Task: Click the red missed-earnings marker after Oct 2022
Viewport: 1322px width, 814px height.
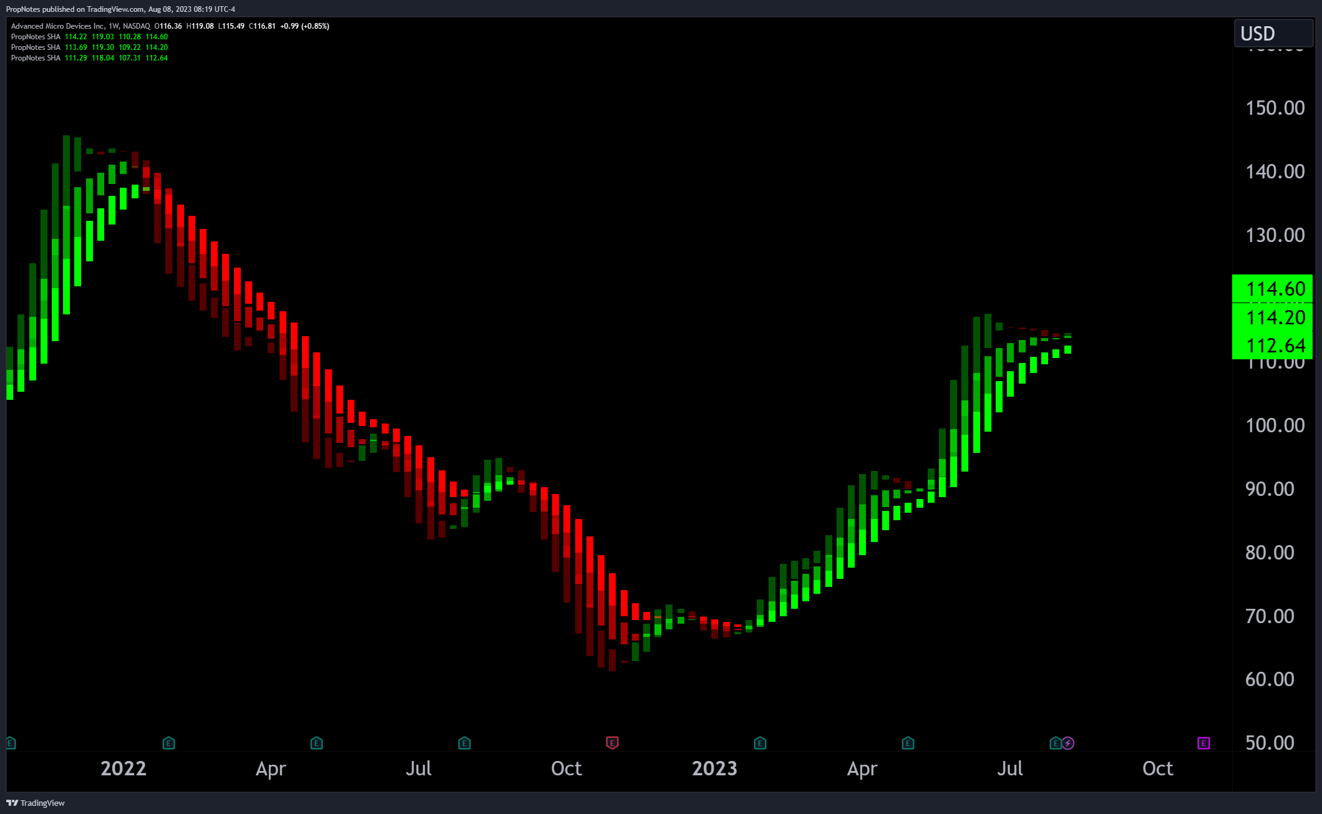Action: (612, 742)
